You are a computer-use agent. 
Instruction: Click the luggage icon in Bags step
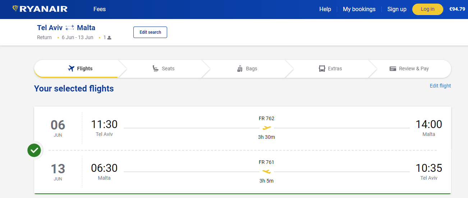tap(240, 69)
